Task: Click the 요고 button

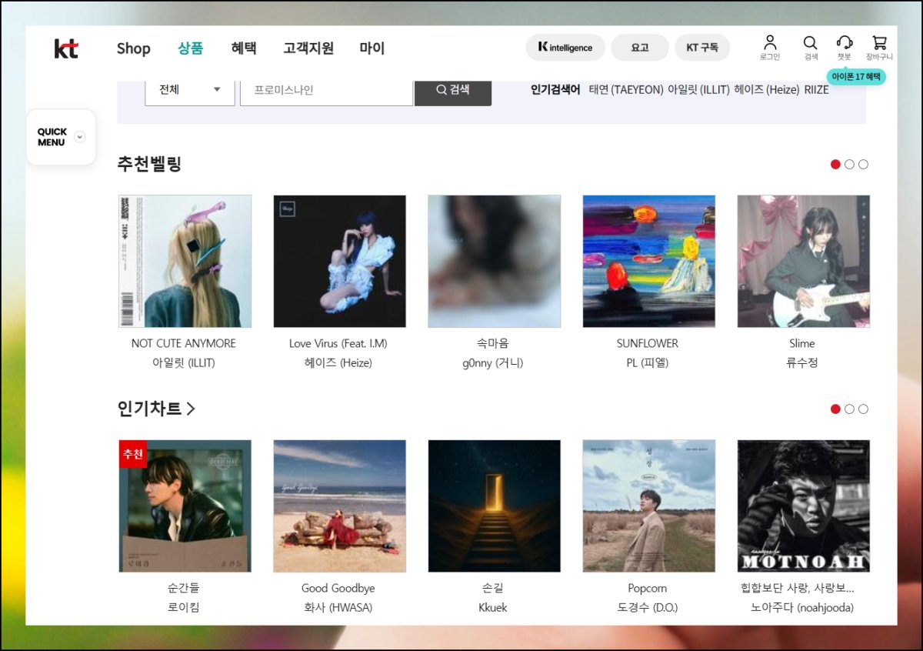Action: click(x=640, y=48)
